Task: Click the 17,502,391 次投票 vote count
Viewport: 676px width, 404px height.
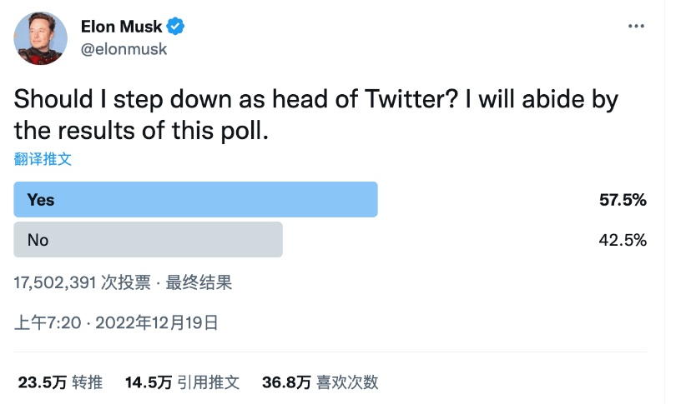Action: pyautogui.click(x=79, y=282)
